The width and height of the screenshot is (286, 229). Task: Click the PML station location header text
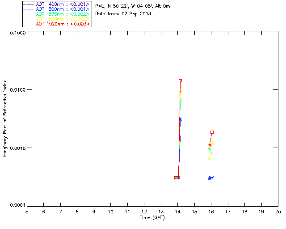[133, 6]
